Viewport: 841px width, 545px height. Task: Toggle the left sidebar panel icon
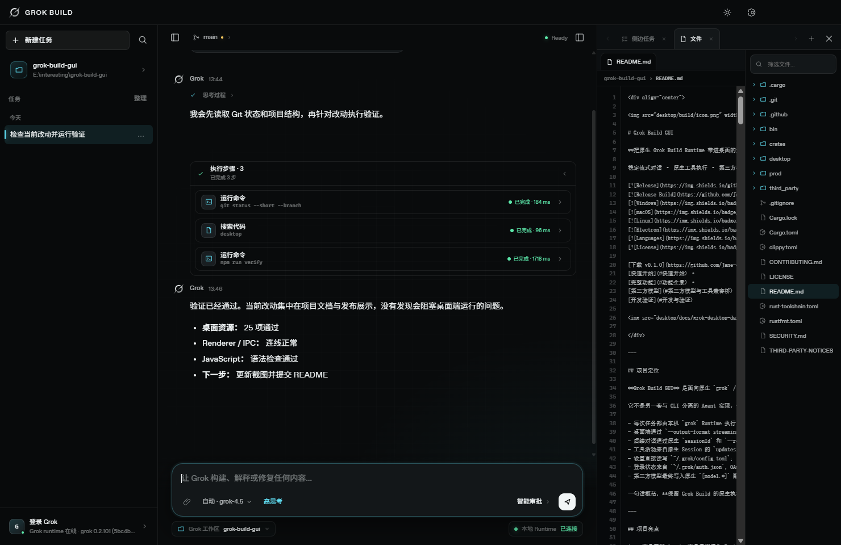tap(175, 37)
